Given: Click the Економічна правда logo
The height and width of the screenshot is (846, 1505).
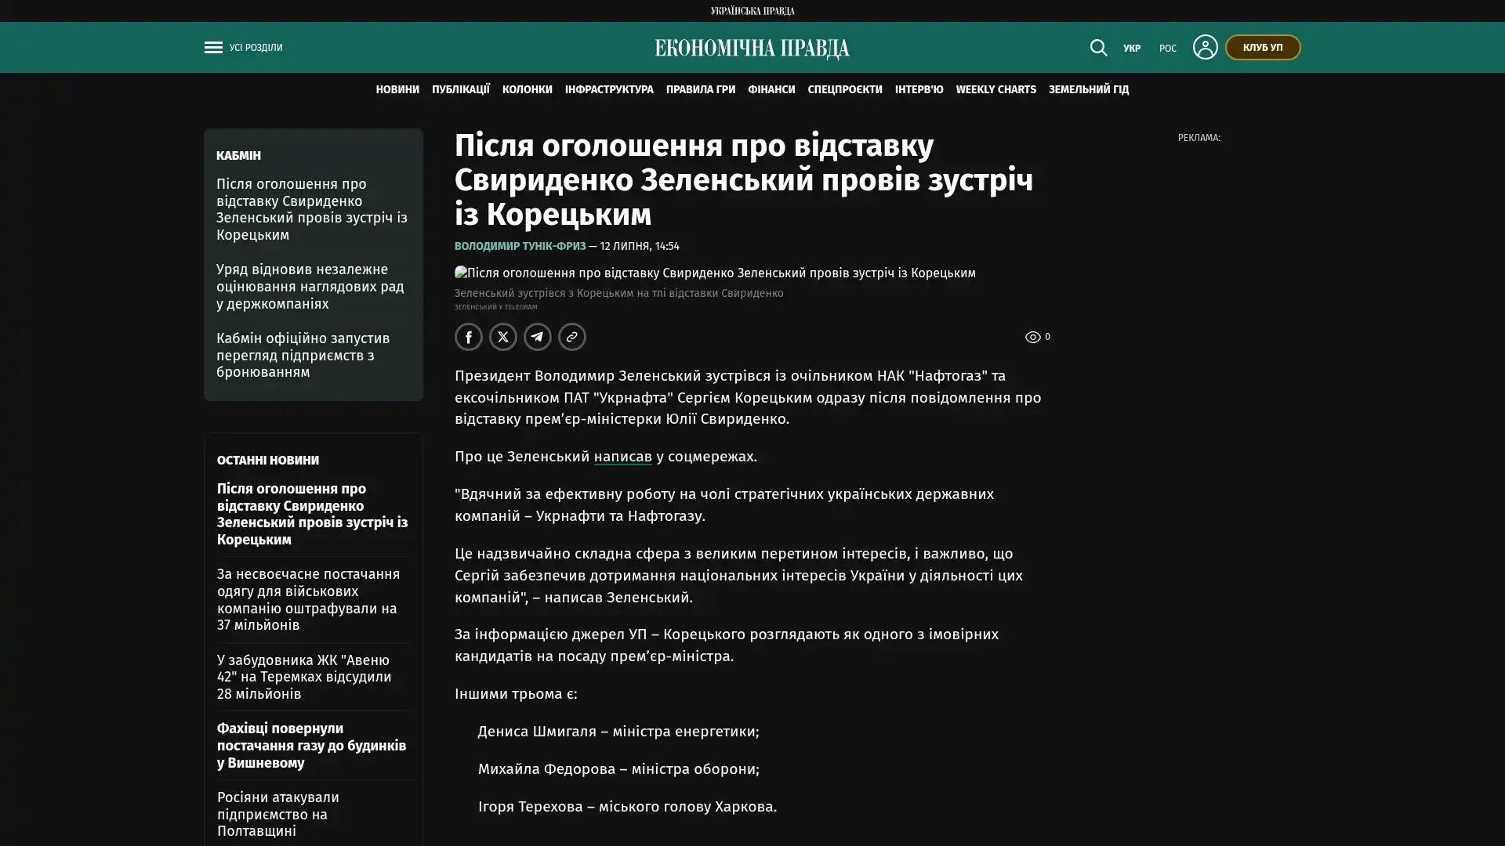Looking at the screenshot, I should pos(752,49).
